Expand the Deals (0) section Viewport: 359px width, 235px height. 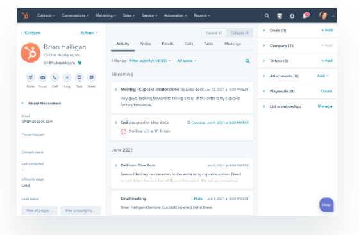[x=264, y=30]
